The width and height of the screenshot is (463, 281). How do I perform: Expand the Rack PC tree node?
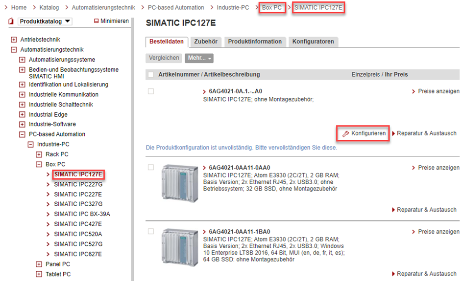click(39, 154)
